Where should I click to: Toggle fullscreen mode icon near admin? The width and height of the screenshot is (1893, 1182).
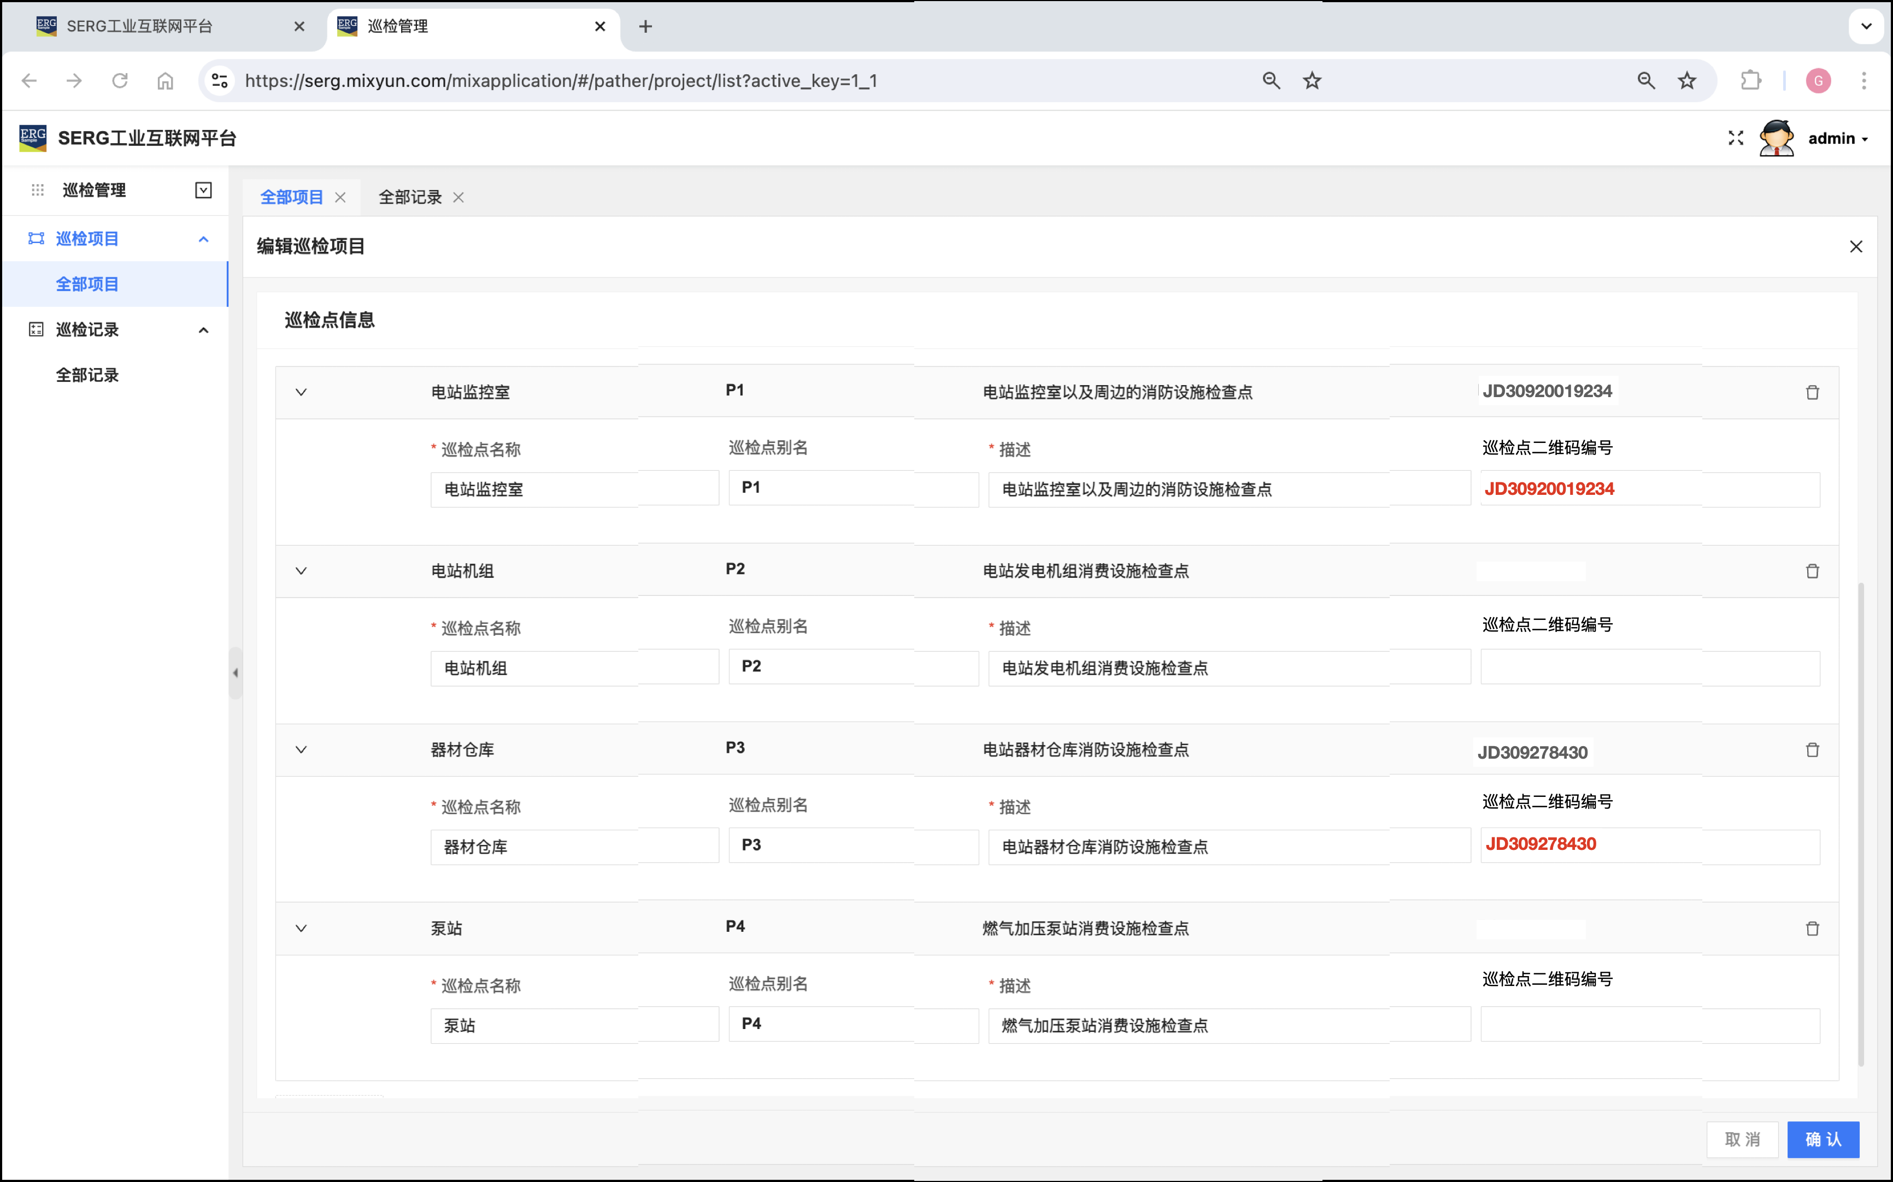point(1735,138)
